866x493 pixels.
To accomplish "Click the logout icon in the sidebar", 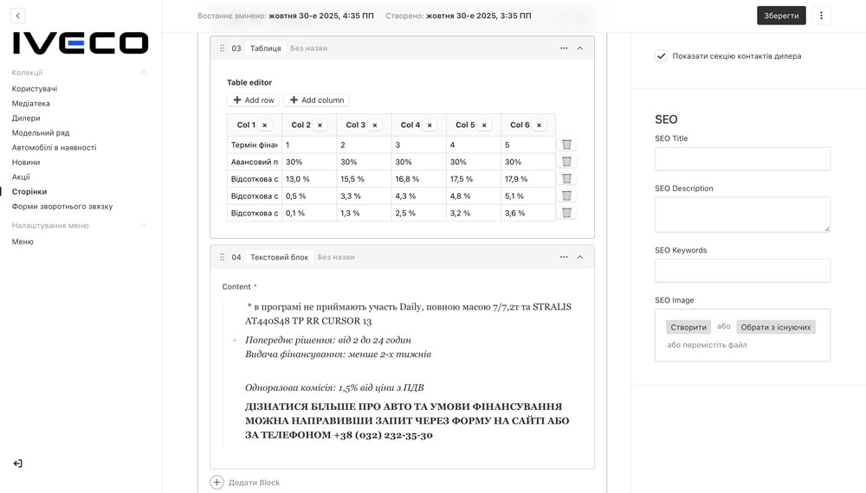I will (17, 464).
